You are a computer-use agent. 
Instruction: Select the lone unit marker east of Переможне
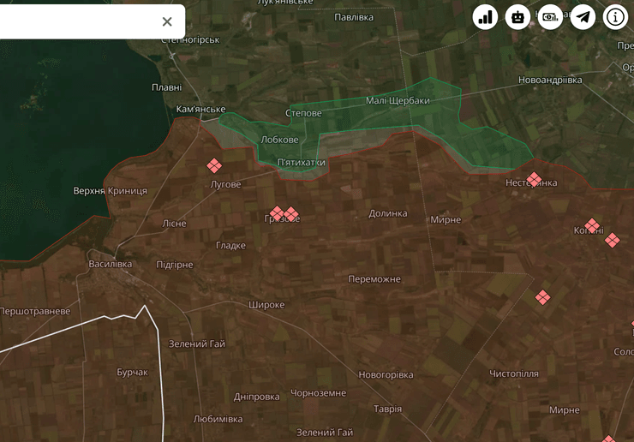[x=542, y=297]
